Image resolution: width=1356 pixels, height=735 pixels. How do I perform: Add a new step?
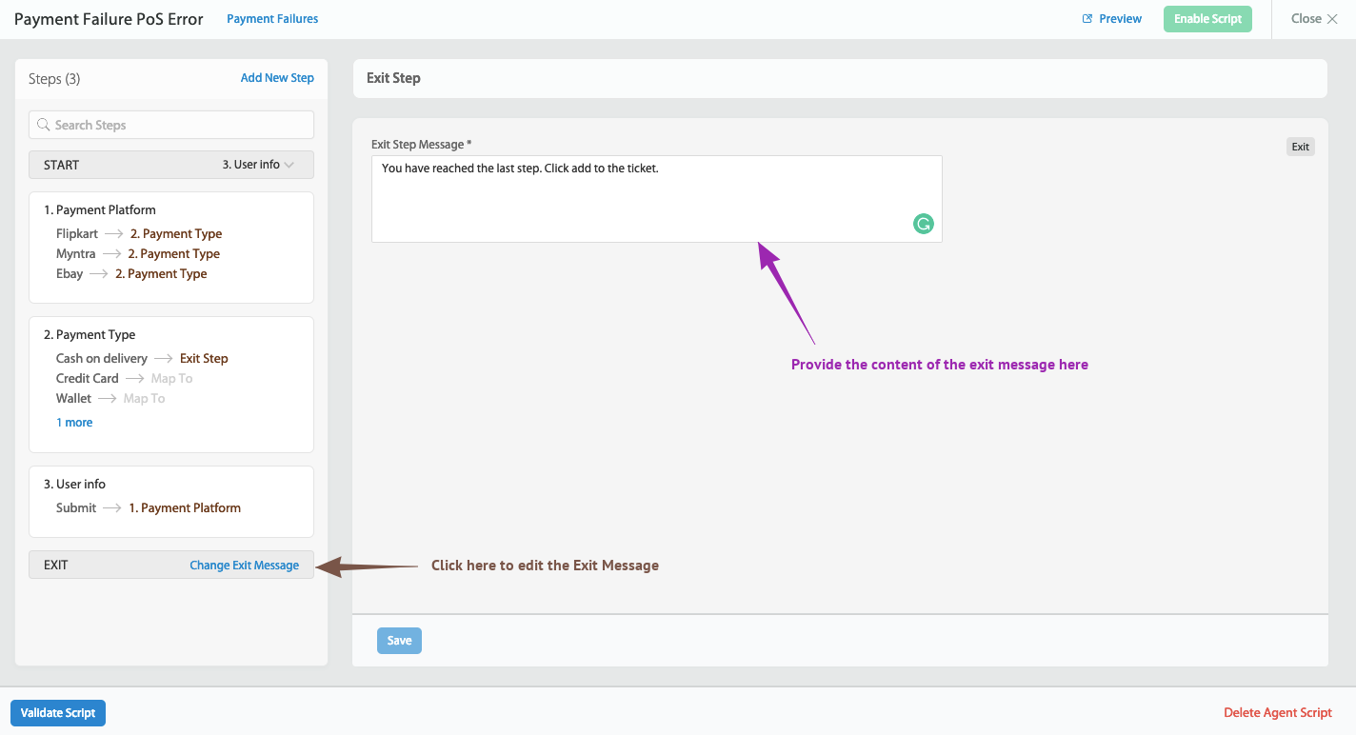pyautogui.click(x=277, y=77)
